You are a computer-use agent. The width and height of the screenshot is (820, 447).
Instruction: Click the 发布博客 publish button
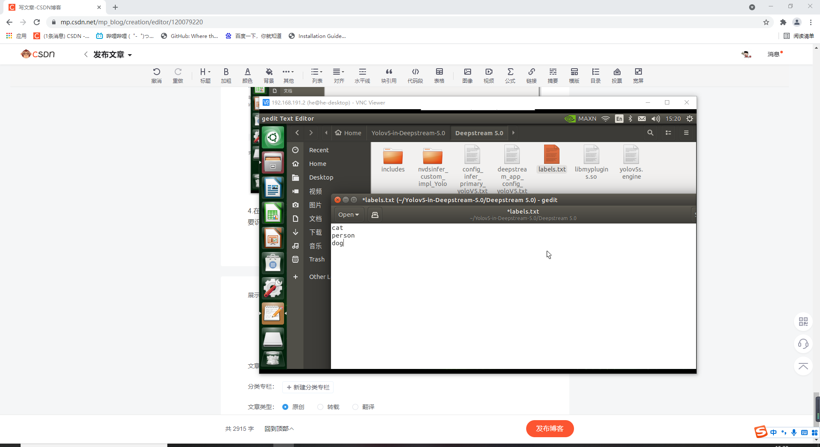pyautogui.click(x=550, y=428)
